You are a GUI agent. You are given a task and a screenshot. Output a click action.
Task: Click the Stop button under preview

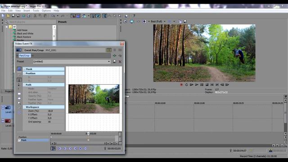click(x=207, y=85)
